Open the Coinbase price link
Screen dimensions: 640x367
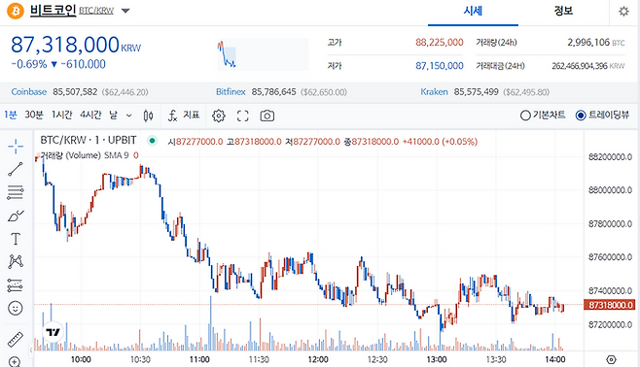pyautogui.click(x=28, y=92)
